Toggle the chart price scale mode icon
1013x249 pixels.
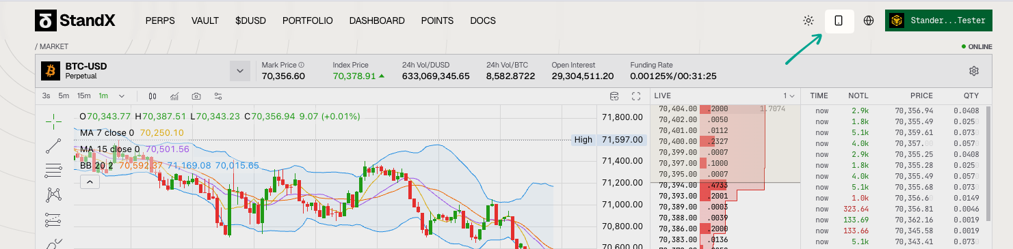pyautogui.click(x=614, y=96)
